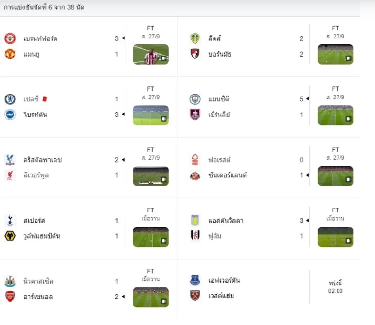Click the Crystal Palace crest icon

click(10, 160)
